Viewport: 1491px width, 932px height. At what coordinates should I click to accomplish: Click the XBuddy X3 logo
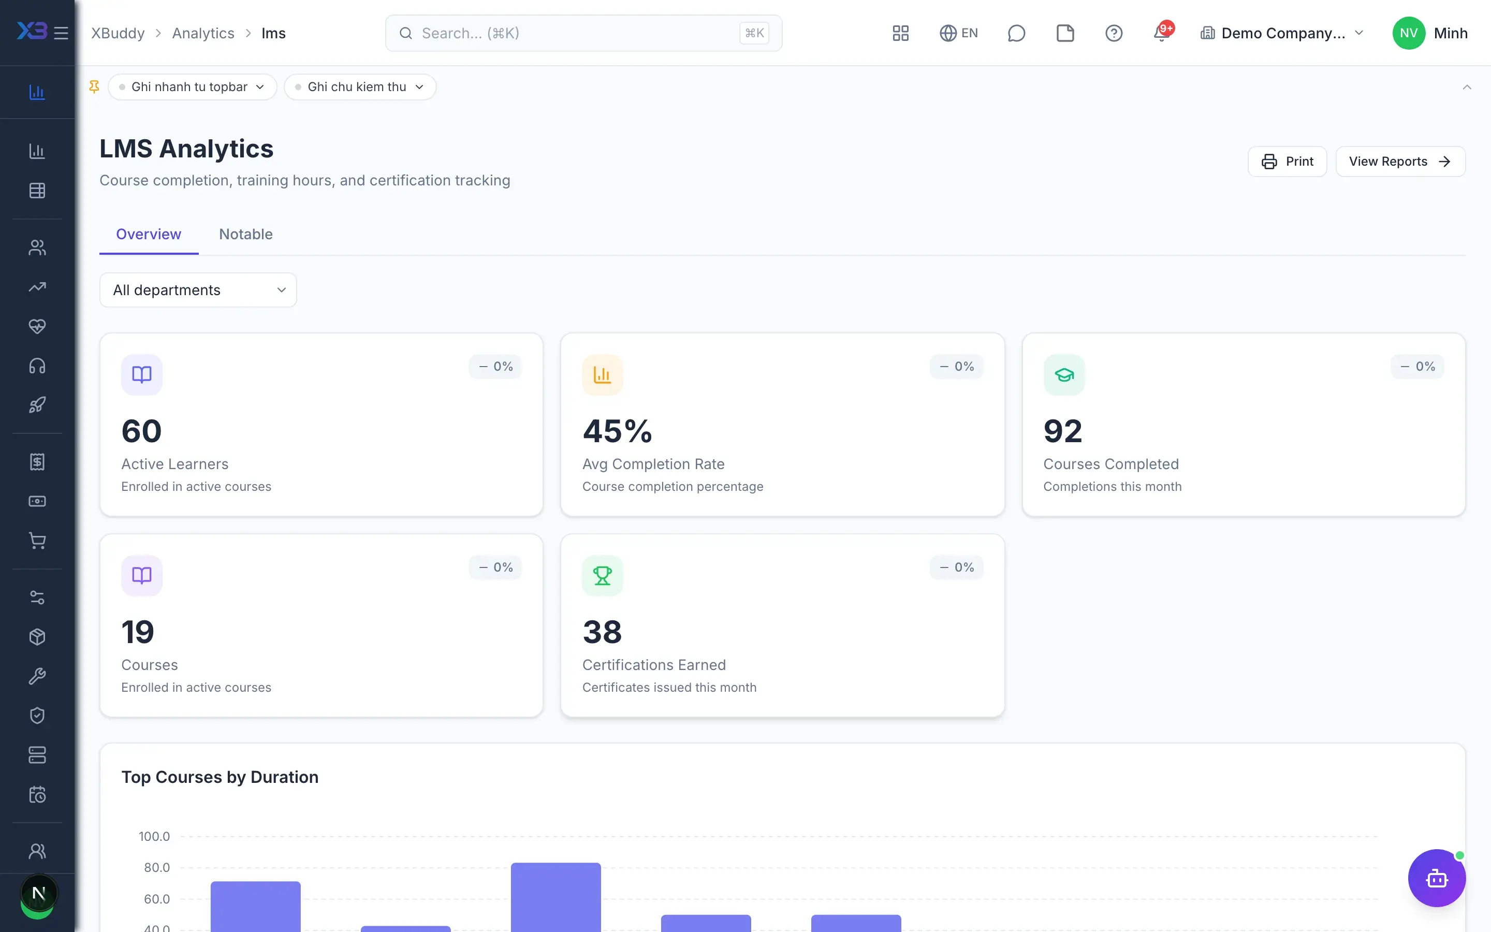coord(32,31)
